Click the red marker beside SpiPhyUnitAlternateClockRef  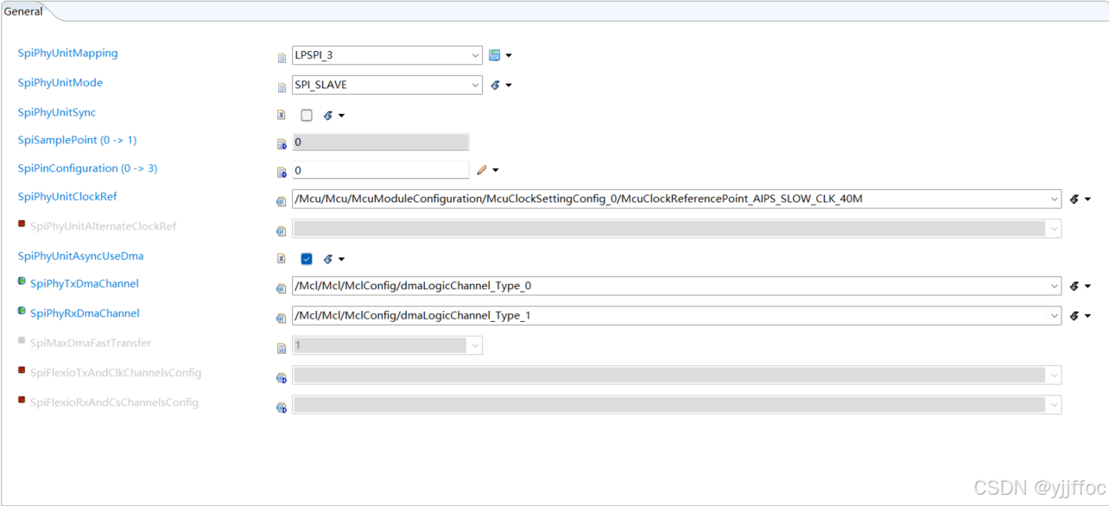22,224
